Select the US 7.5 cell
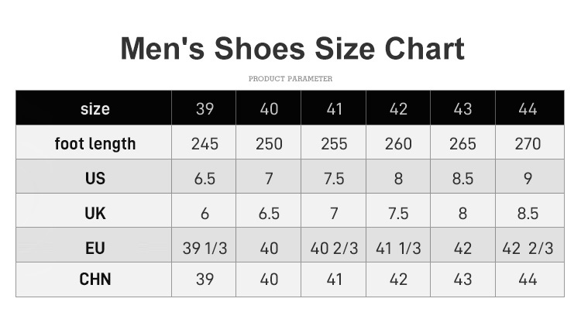 pyautogui.click(x=334, y=178)
